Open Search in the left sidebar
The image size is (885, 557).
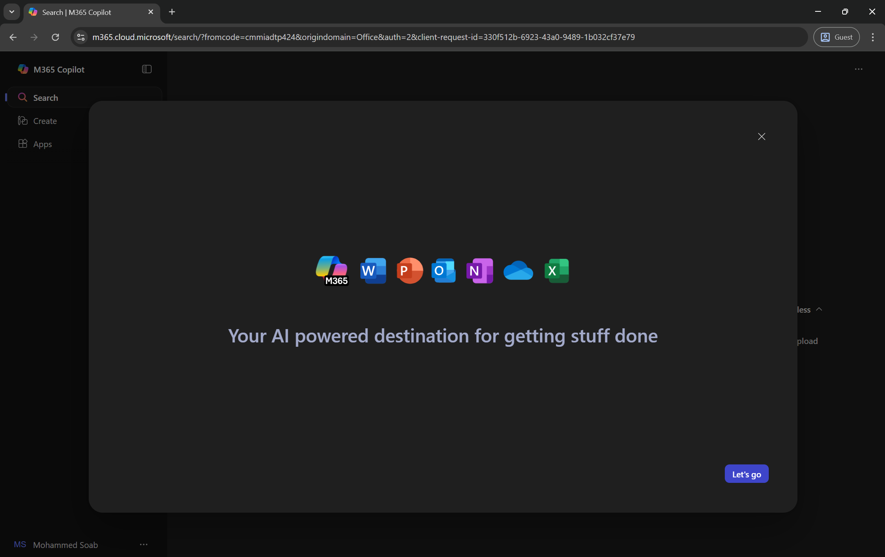click(x=84, y=98)
